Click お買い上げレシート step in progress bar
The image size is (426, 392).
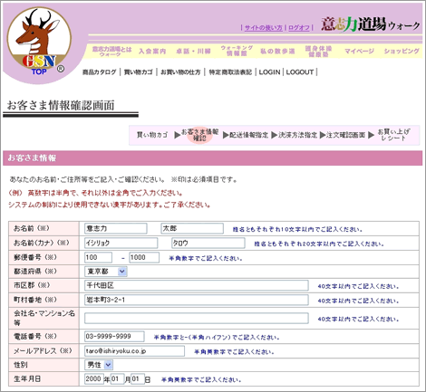(x=393, y=135)
